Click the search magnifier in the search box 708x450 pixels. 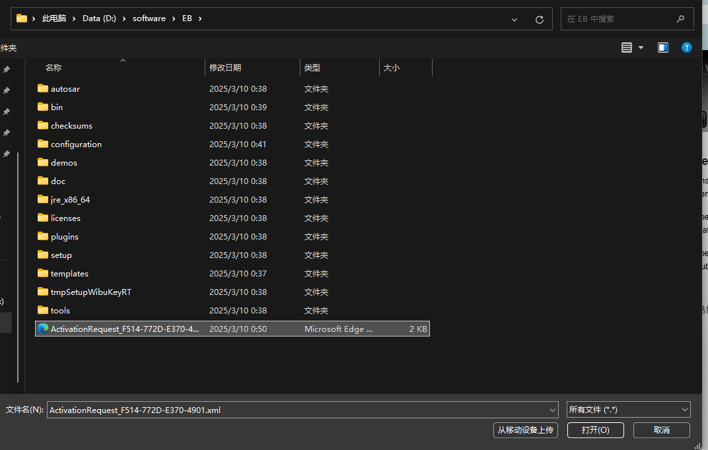tap(680, 18)
